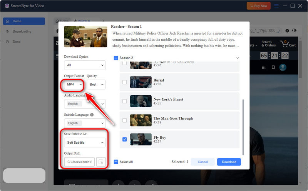Open the Subtitle Language dropdown
The image size is (308, 191).
(85, 123)
